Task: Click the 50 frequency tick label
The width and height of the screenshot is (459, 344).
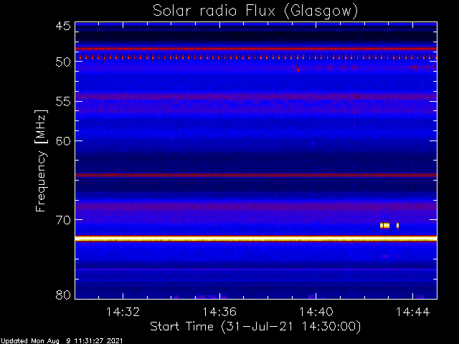Action: tap(63, 62)
